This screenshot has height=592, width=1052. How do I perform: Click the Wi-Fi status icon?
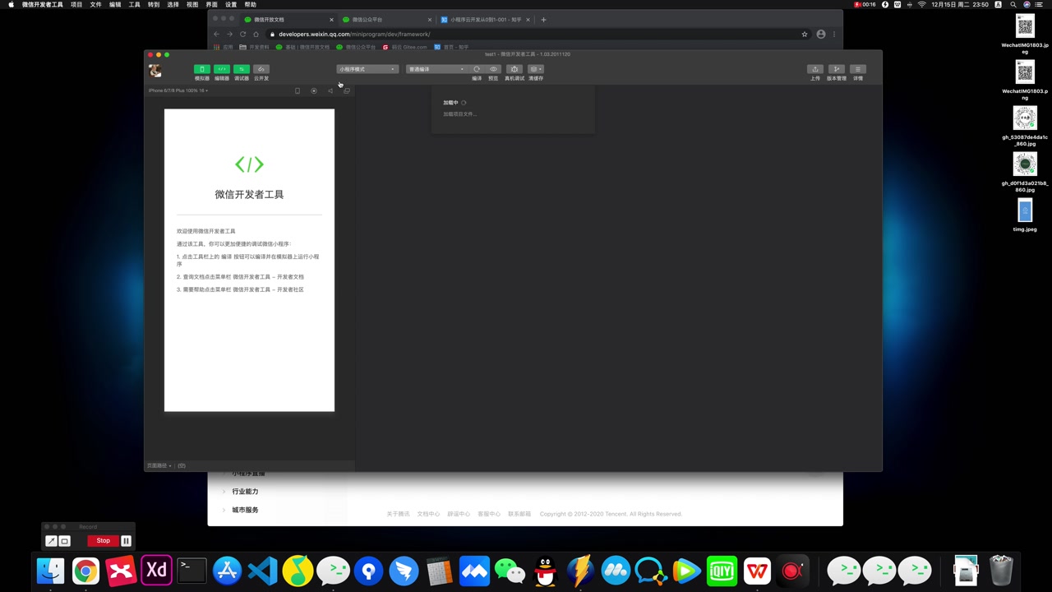coord(921,5)
